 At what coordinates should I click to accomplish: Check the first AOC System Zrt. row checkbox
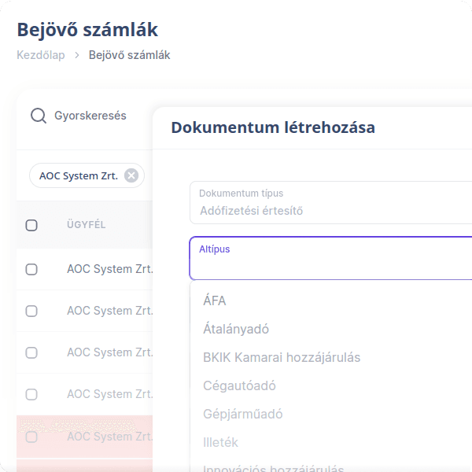[31, 269]
